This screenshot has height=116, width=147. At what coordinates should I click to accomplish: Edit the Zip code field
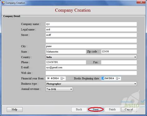pyautogui.click(x=119, y=51)
